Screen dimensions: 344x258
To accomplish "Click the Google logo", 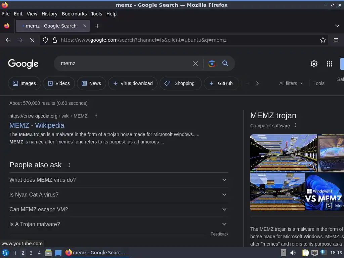I will point(23,64).
